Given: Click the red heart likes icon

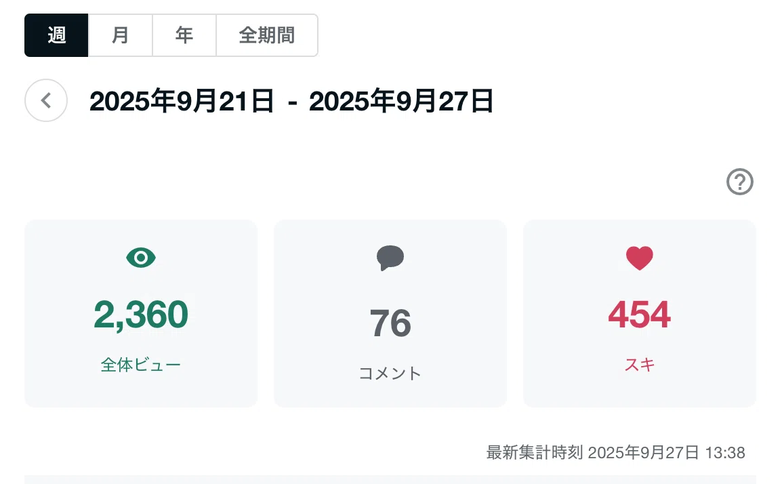Looking at the screenshot, I should 640,258.
